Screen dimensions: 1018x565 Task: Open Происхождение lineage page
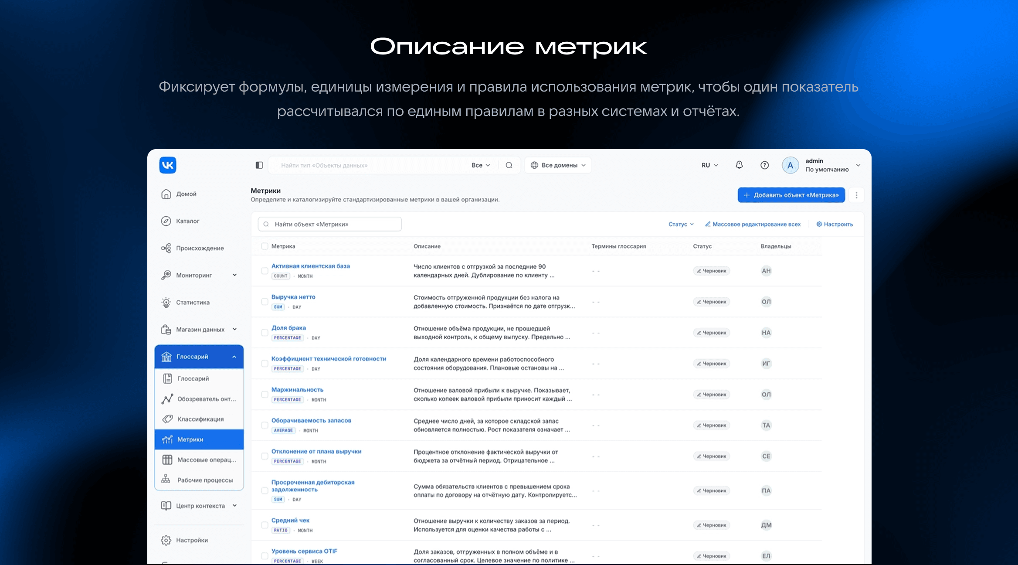199,248
